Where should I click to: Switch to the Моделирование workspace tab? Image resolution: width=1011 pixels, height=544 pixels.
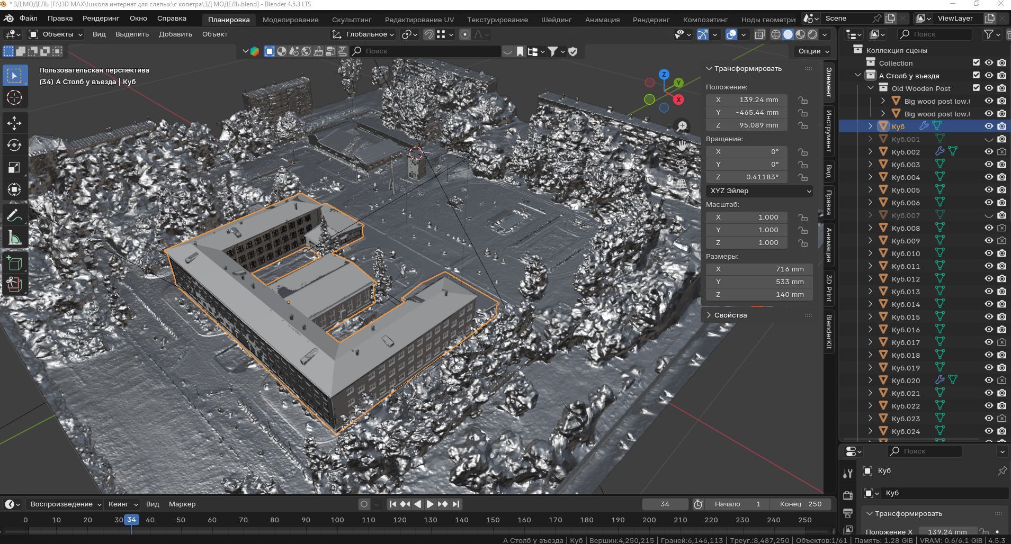click(290, 20)
